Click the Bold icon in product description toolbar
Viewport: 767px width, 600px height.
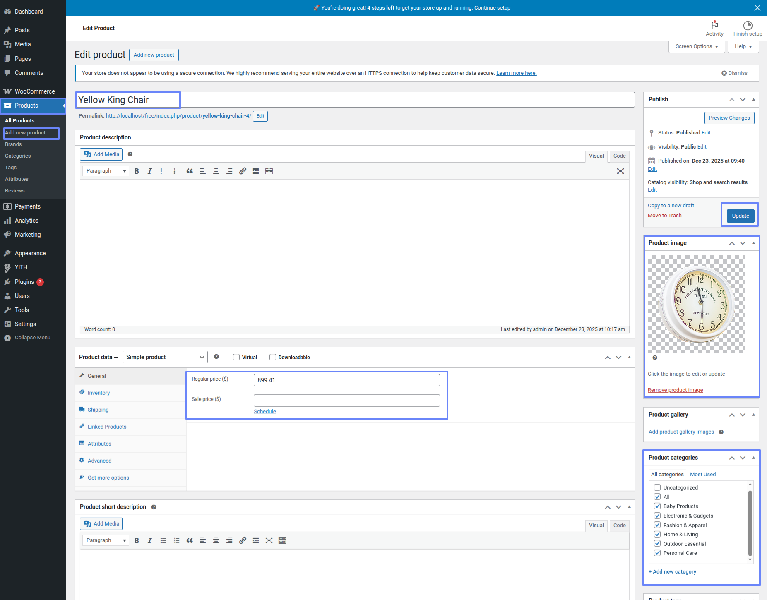coord(137,171)
